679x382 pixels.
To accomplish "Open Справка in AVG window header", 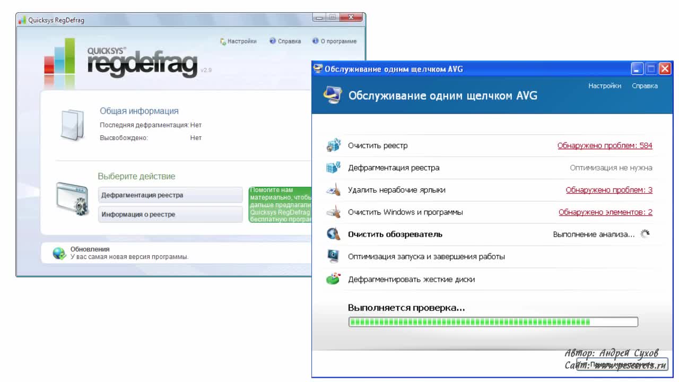I will click(645, 86).
